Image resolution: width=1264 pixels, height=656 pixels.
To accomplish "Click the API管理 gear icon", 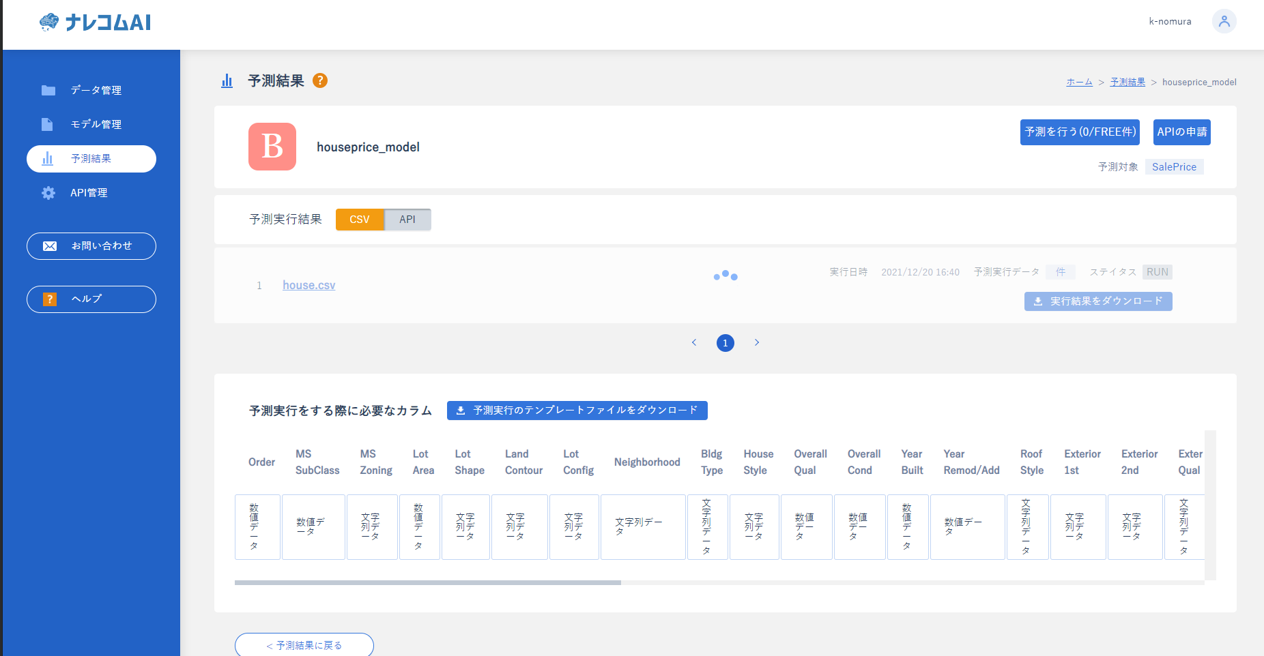I will [x=48, y=193].
